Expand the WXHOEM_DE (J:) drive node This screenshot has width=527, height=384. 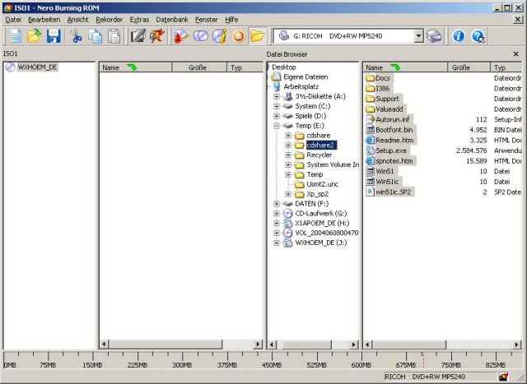277,243
